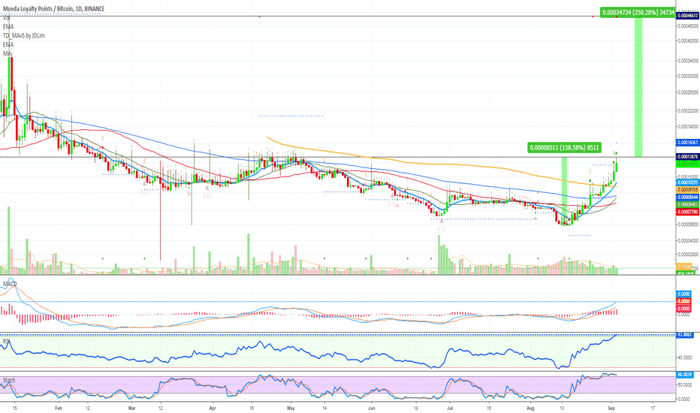Viewport: 700px width, 413px height.
Task: Open the TD_MAv5 by JDLim indicator label
Action: click(x=24, y=36)
